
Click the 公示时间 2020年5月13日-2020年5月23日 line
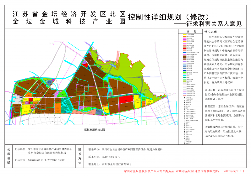[40, 160]
